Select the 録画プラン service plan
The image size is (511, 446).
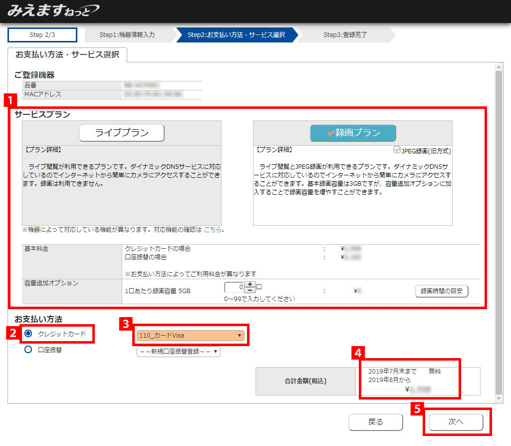pyautogui.click(x=353, y=133)
